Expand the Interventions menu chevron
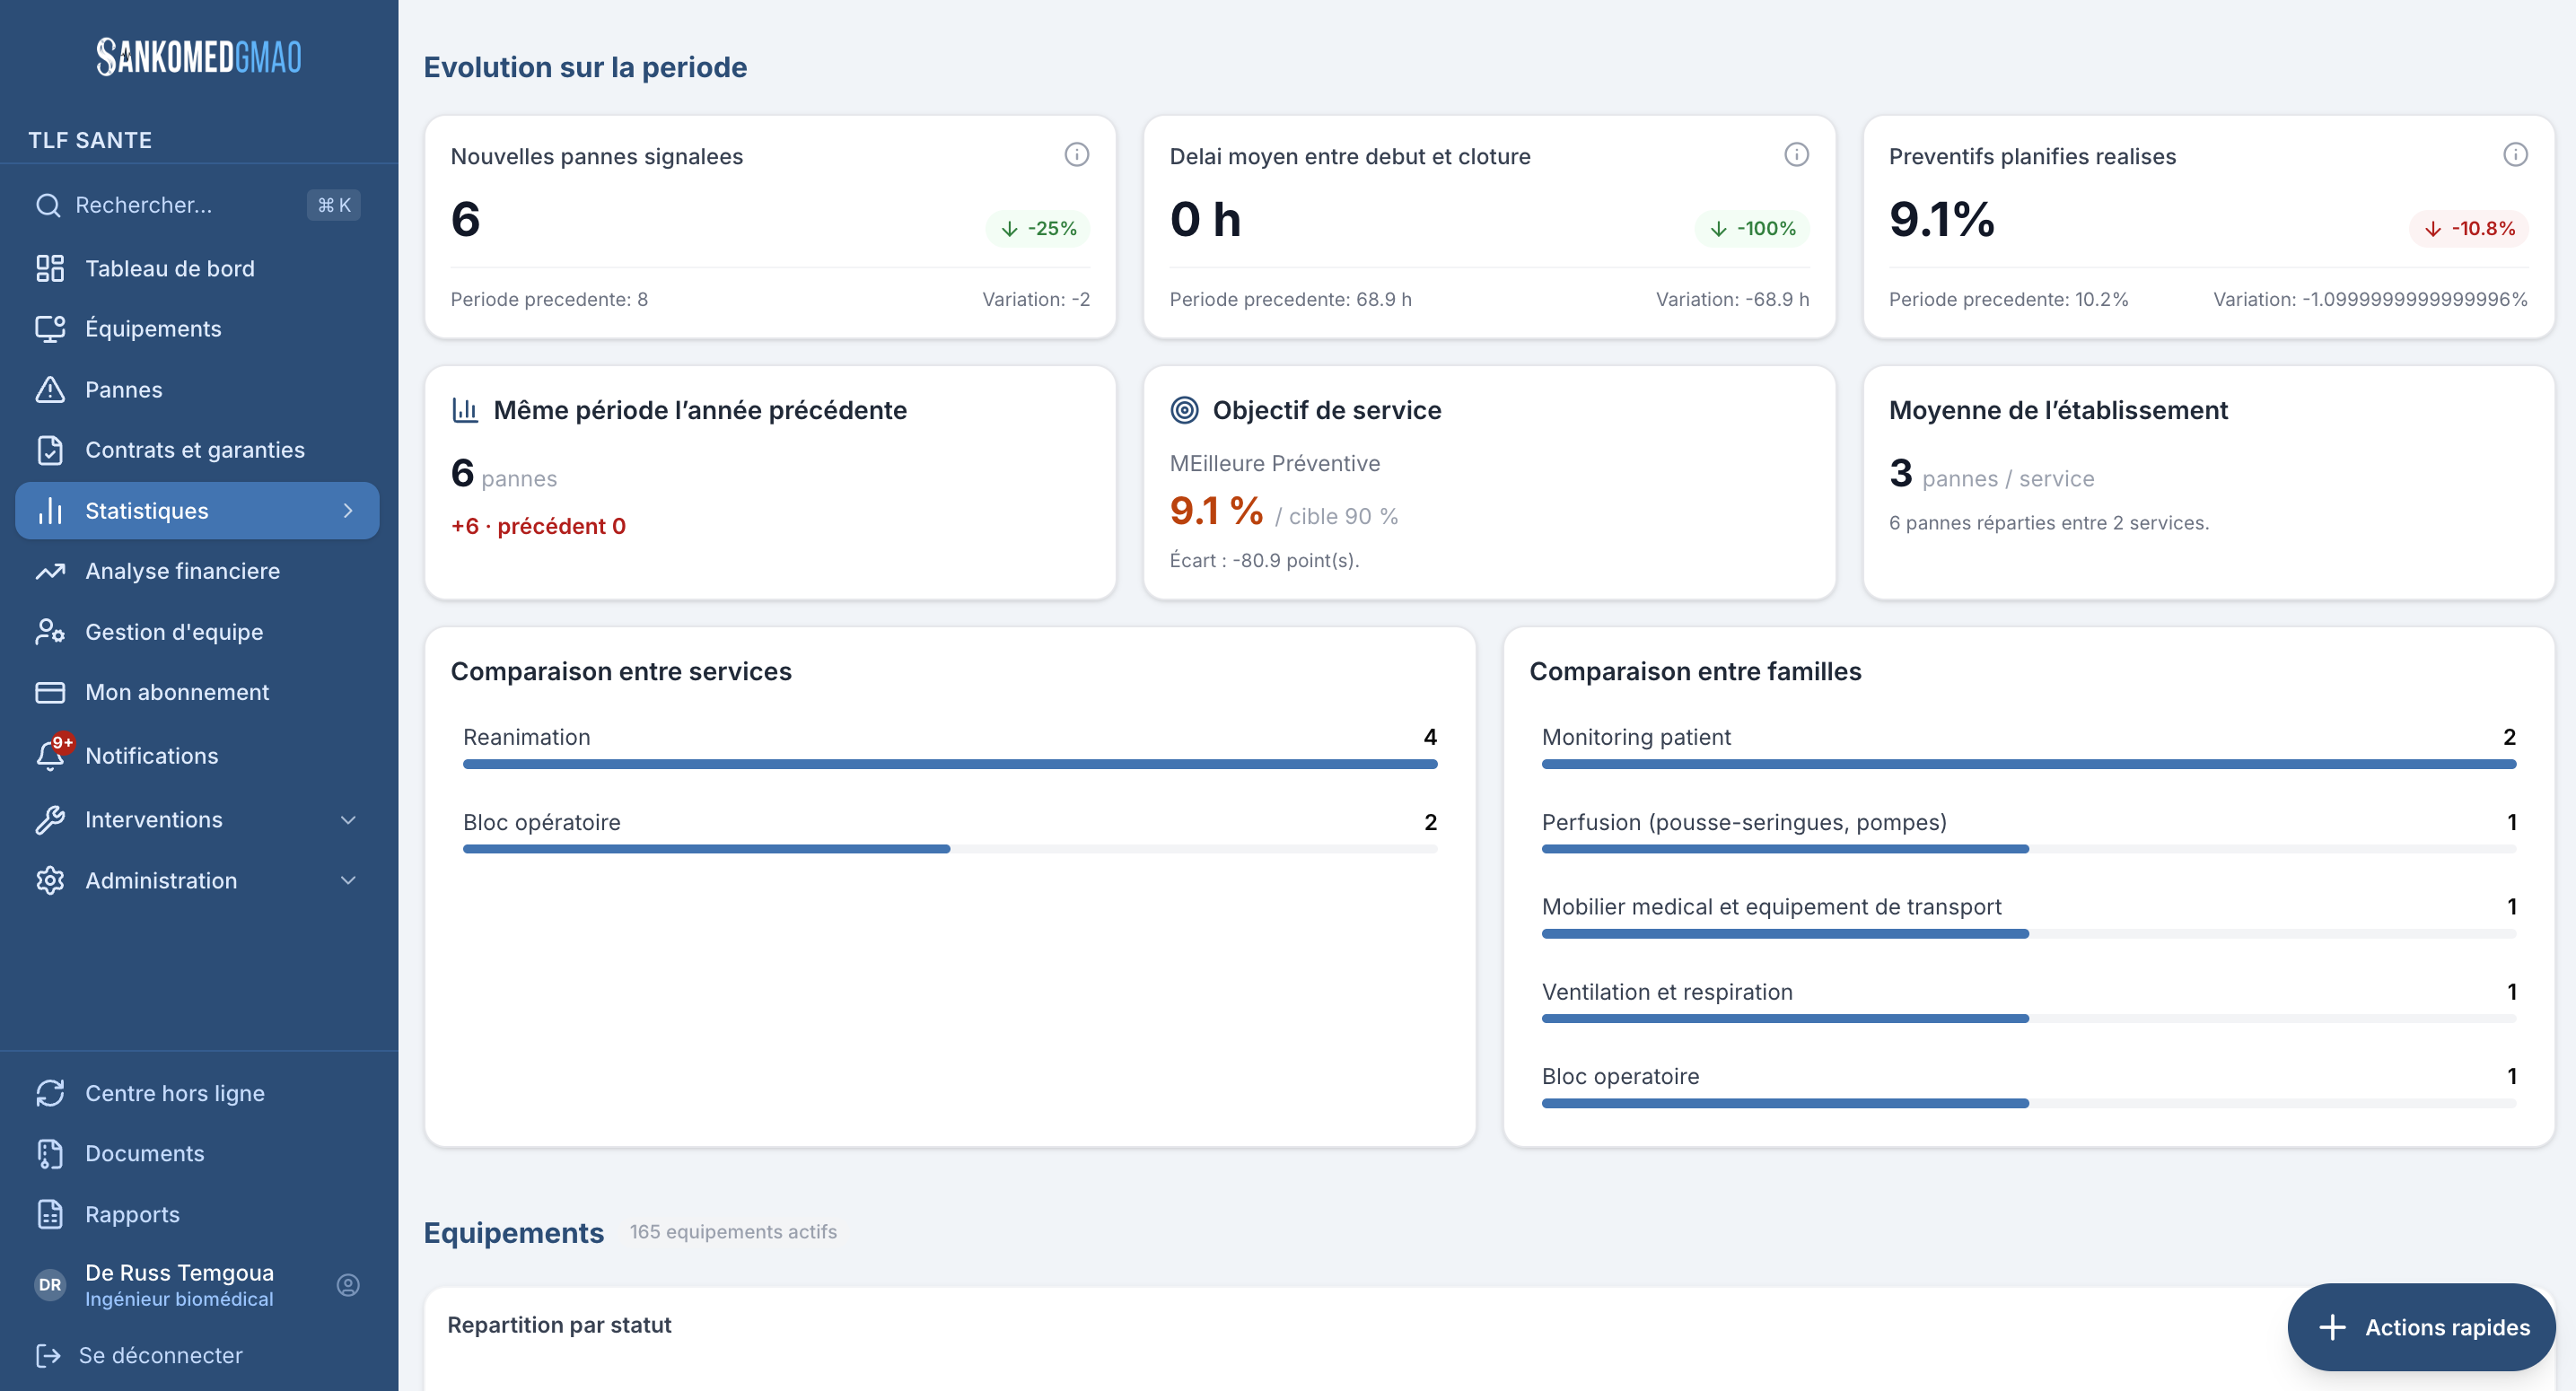The image size is (2576, 1391). (348, 820)
